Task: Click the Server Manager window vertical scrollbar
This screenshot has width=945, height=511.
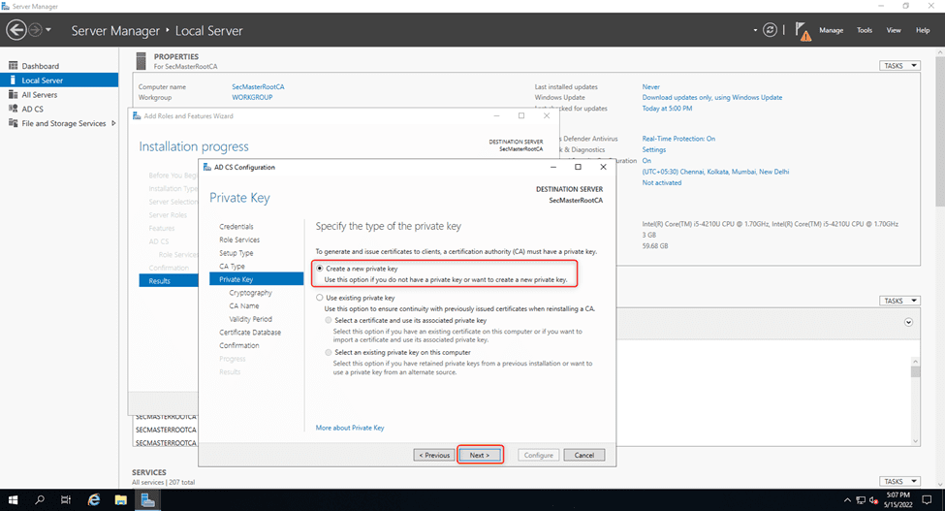Action: coord(939,131)
